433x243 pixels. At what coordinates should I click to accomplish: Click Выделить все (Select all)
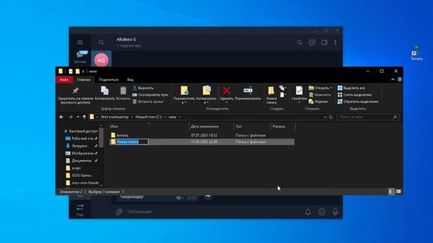(351, 88)
